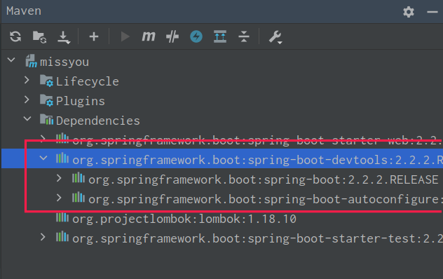Select spring-boot-autoconfigure row

click(222, 199)
